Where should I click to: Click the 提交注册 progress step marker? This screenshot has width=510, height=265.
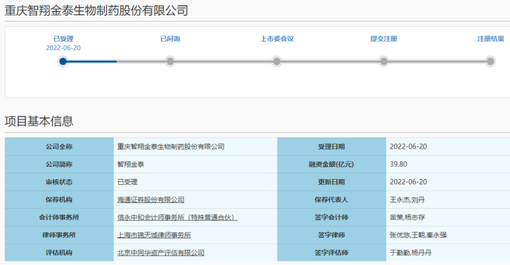(384, 61)
